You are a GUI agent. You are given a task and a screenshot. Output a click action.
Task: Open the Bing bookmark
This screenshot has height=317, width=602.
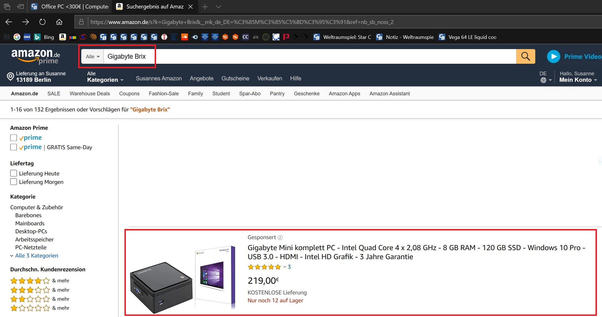(44, 37)
